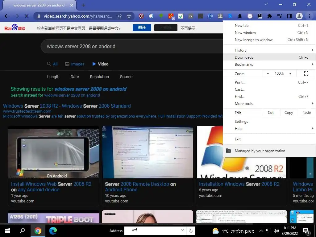Screen dimensions: 316x237
Task: Open the volume speaker tray icon
Action: click(x=276, y=231)
